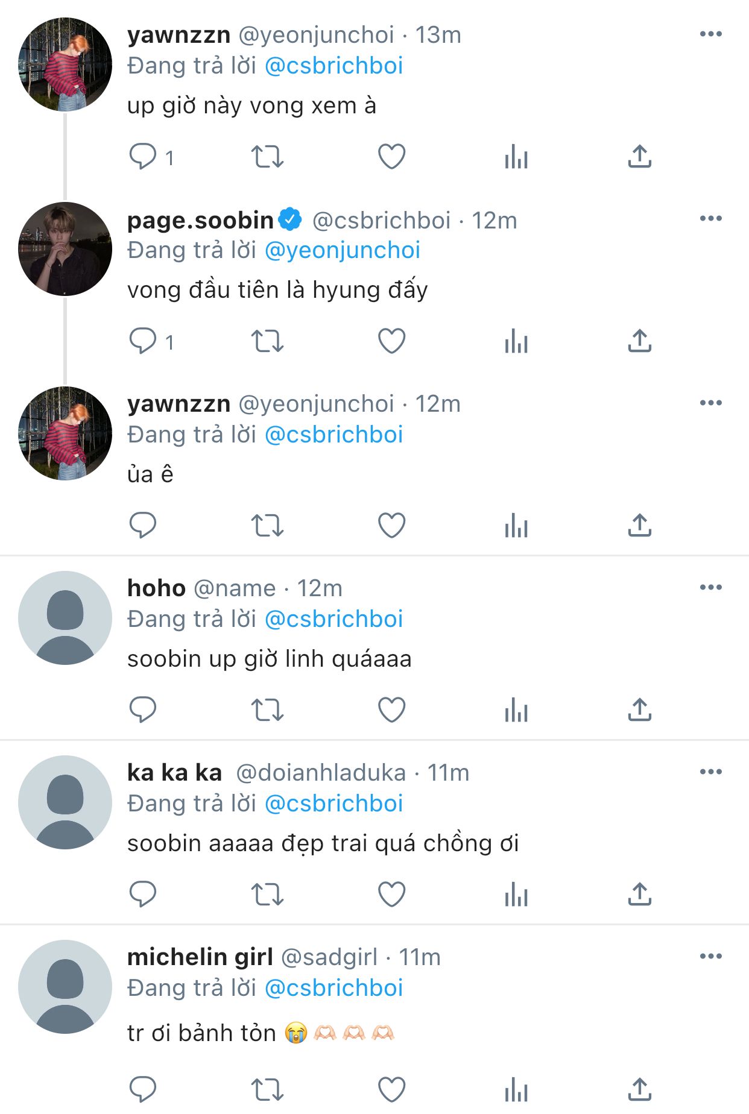The height and width of the screenshot is (1114, 749).
Task: Open @csbrichboi mention in hoho's tweet
Action: (x=333, y=619)
